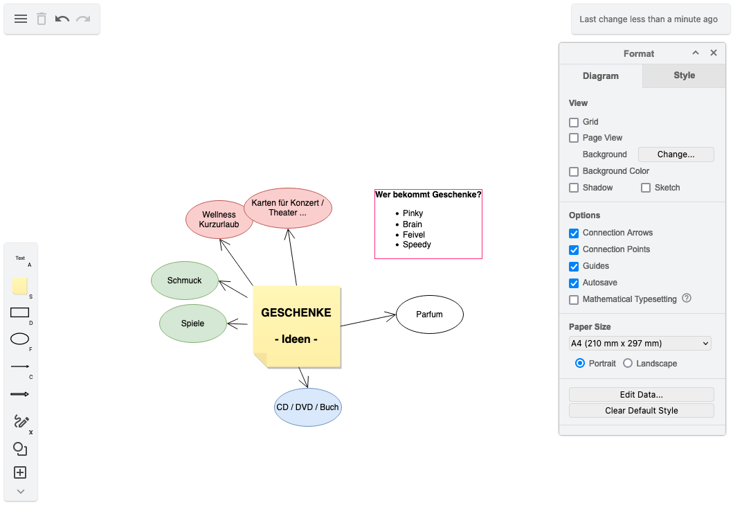Select the Parfum ellipse shape
The width and height of the screenshot is (733, 514).
[429, 314]
